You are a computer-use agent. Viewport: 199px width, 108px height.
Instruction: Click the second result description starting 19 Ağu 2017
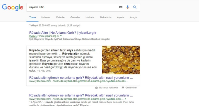81,104
